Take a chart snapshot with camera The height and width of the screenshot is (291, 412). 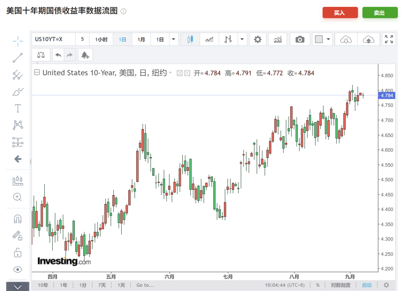[300, 39]
